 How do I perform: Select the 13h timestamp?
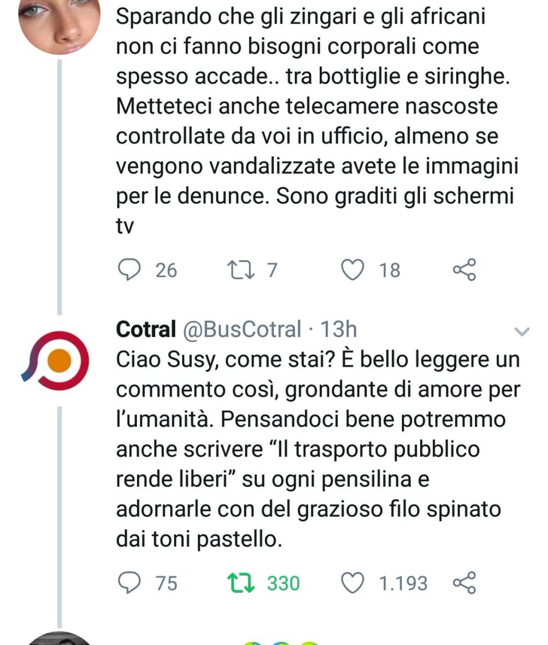pos(340,330)
